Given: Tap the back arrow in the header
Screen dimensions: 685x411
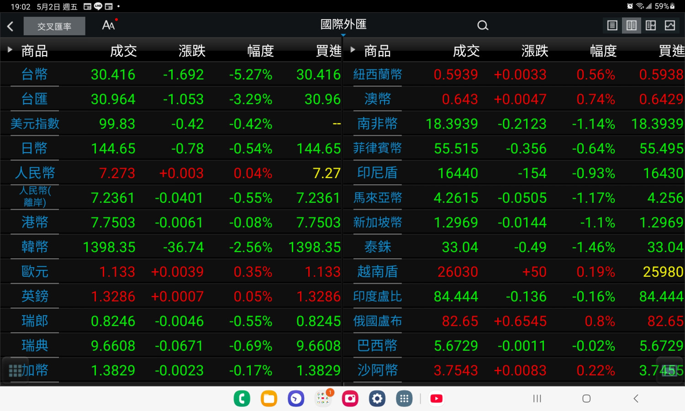Looking at the screenshot, I should click(11, 26).
